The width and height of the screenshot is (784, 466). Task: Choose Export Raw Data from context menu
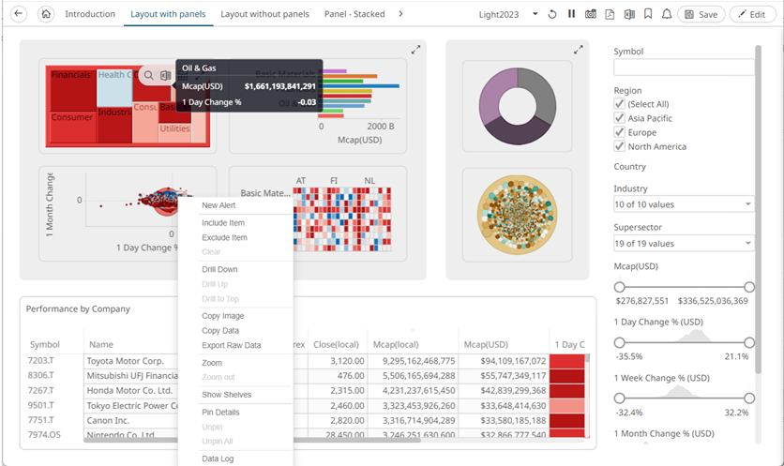(231, 345)
